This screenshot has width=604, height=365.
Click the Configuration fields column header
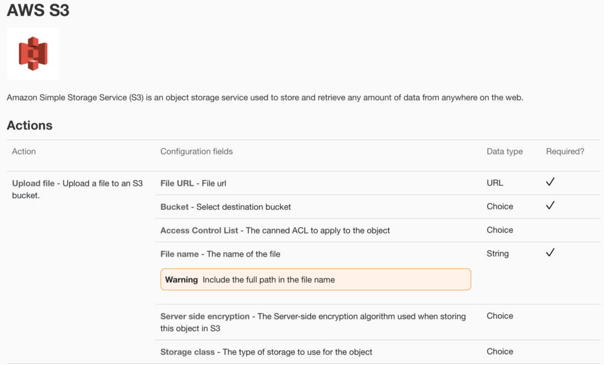pos(196,152)
